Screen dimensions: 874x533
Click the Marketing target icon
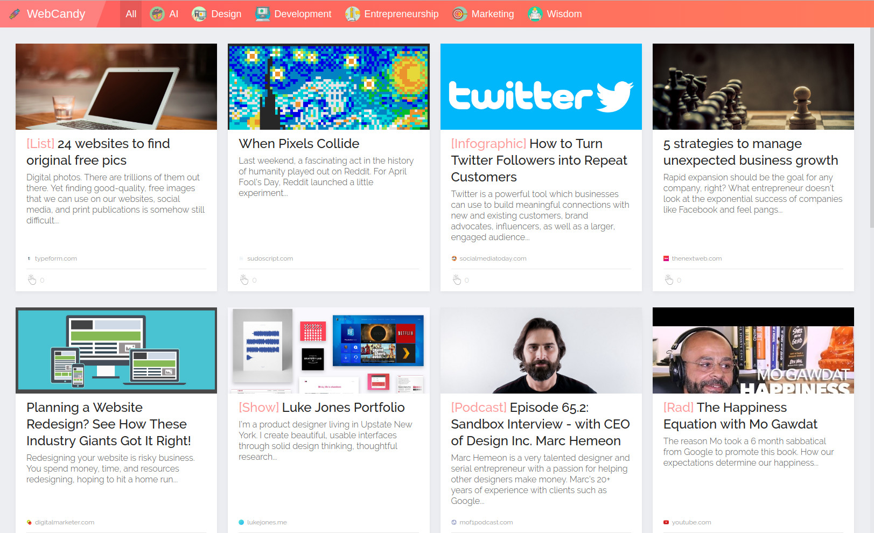(x=459, y=14)
